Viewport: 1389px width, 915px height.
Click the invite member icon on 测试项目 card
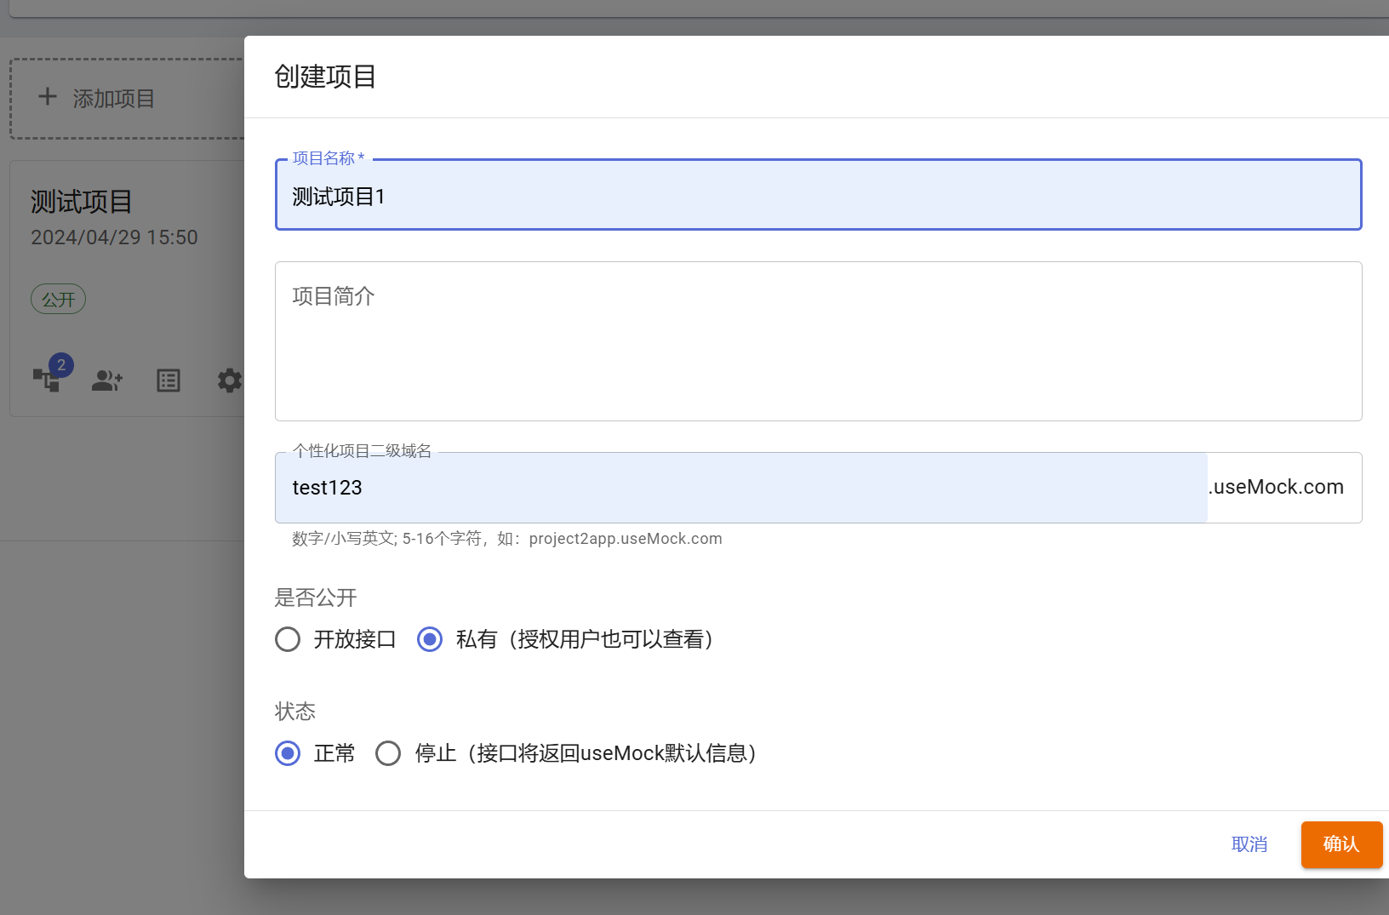(x=106, y=380)
